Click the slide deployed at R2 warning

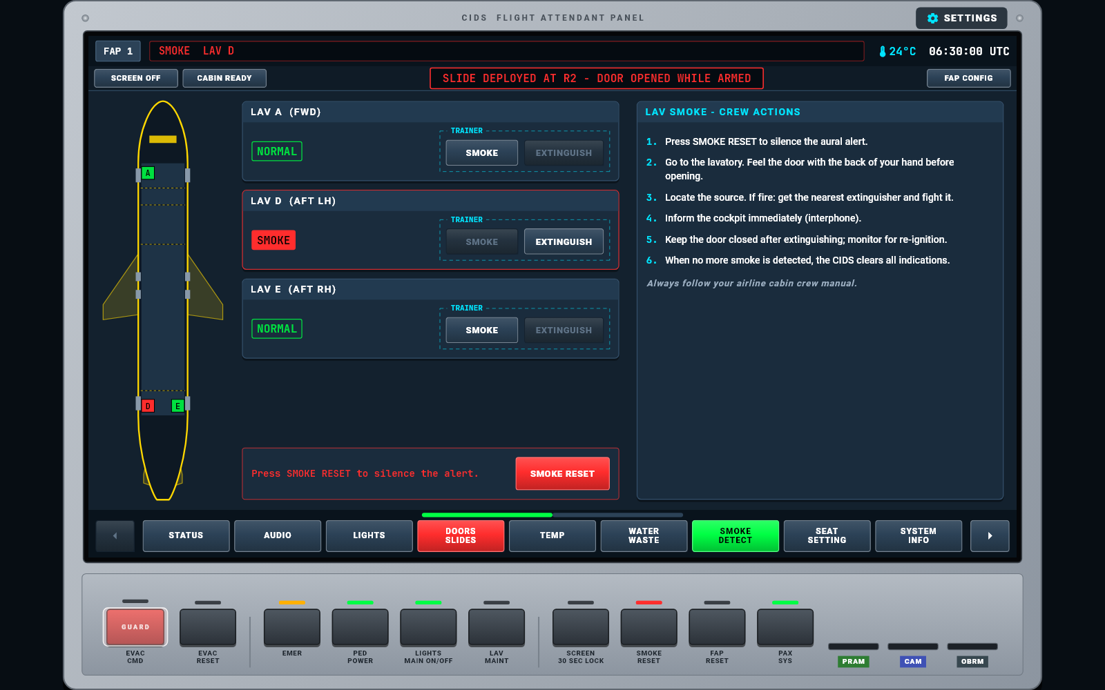tap(597, 79)
